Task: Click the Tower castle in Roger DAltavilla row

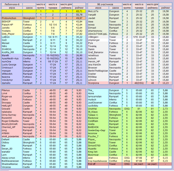Action: click(29, 121)
